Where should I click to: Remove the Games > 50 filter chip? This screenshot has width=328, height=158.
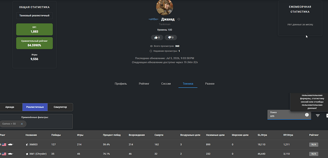coord(22,124)
